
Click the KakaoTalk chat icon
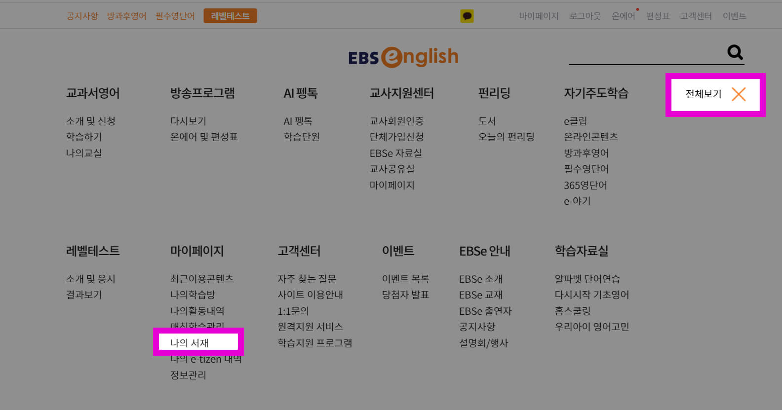(467, 16)
